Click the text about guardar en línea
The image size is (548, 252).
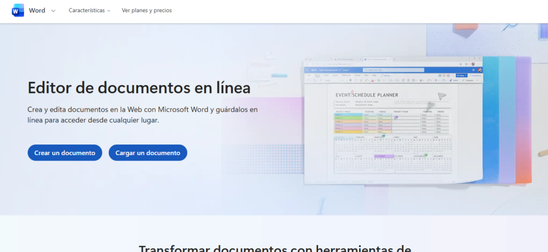pyautogui.click(x=142, y=114)
